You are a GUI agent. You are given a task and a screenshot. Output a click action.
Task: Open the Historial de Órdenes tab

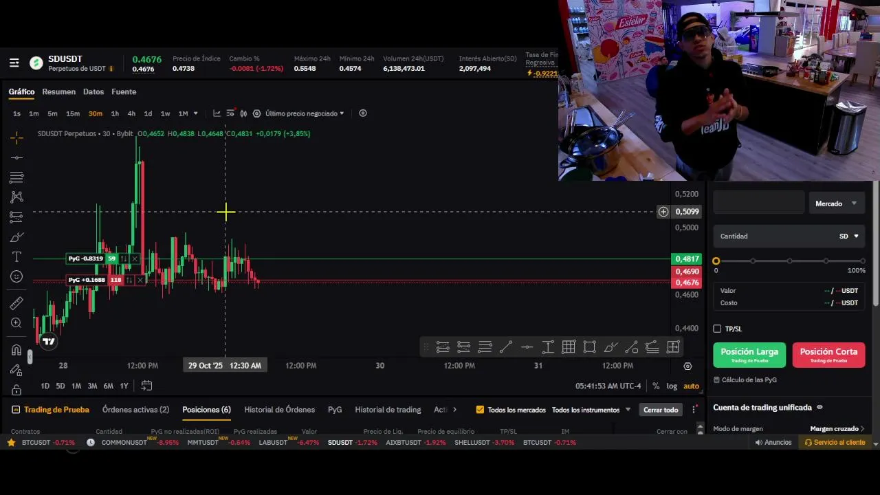(280, 410)
